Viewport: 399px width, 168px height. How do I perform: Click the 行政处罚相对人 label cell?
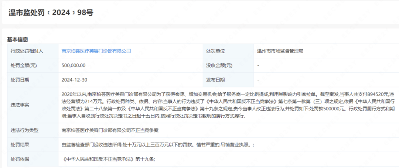33,51
